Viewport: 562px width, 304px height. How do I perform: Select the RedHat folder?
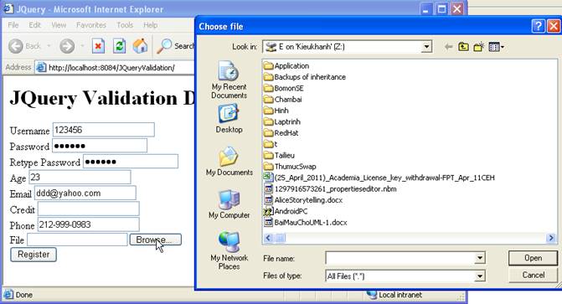pyautogui.click(x=281, y=133)
